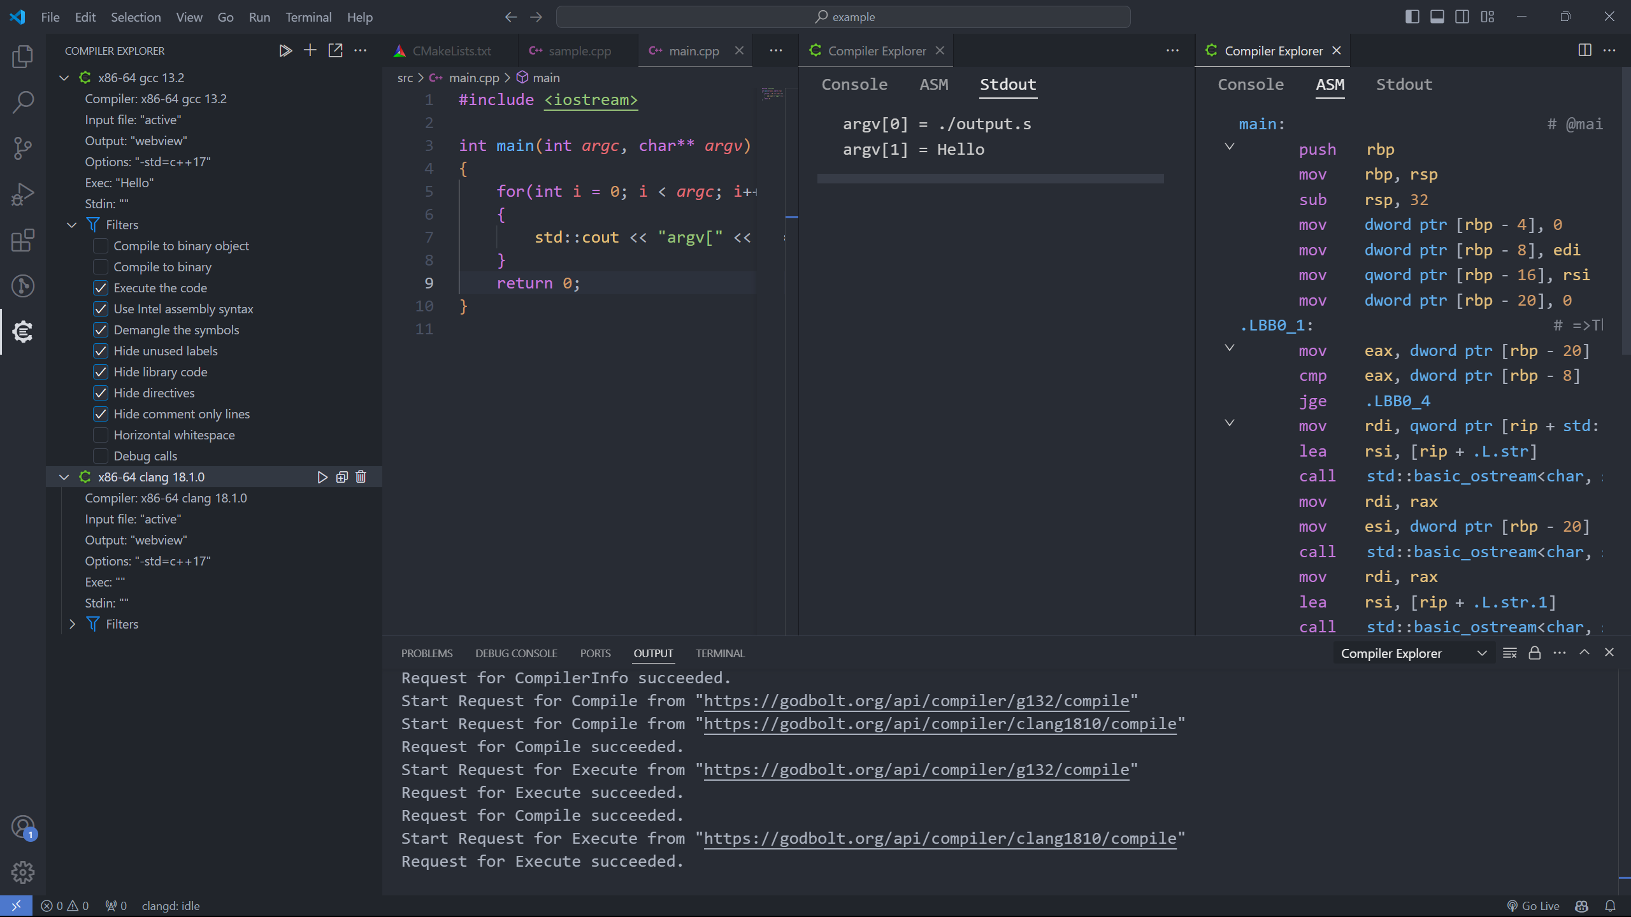This screenshot has height=917, width=1631.
Task: Click Go Live in the status bar
Action: coord(1534,906)
